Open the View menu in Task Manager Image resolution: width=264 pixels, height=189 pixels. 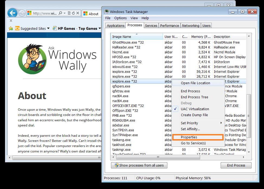134,18
